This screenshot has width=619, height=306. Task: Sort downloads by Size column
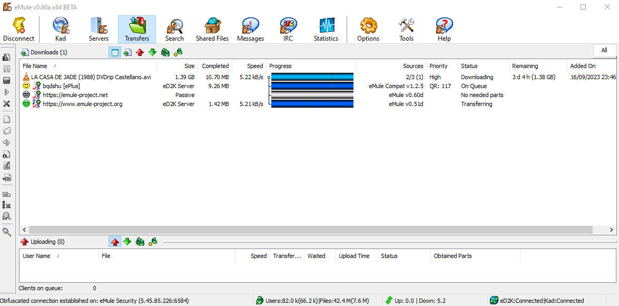pyautogui.click(x=178, y=66)
